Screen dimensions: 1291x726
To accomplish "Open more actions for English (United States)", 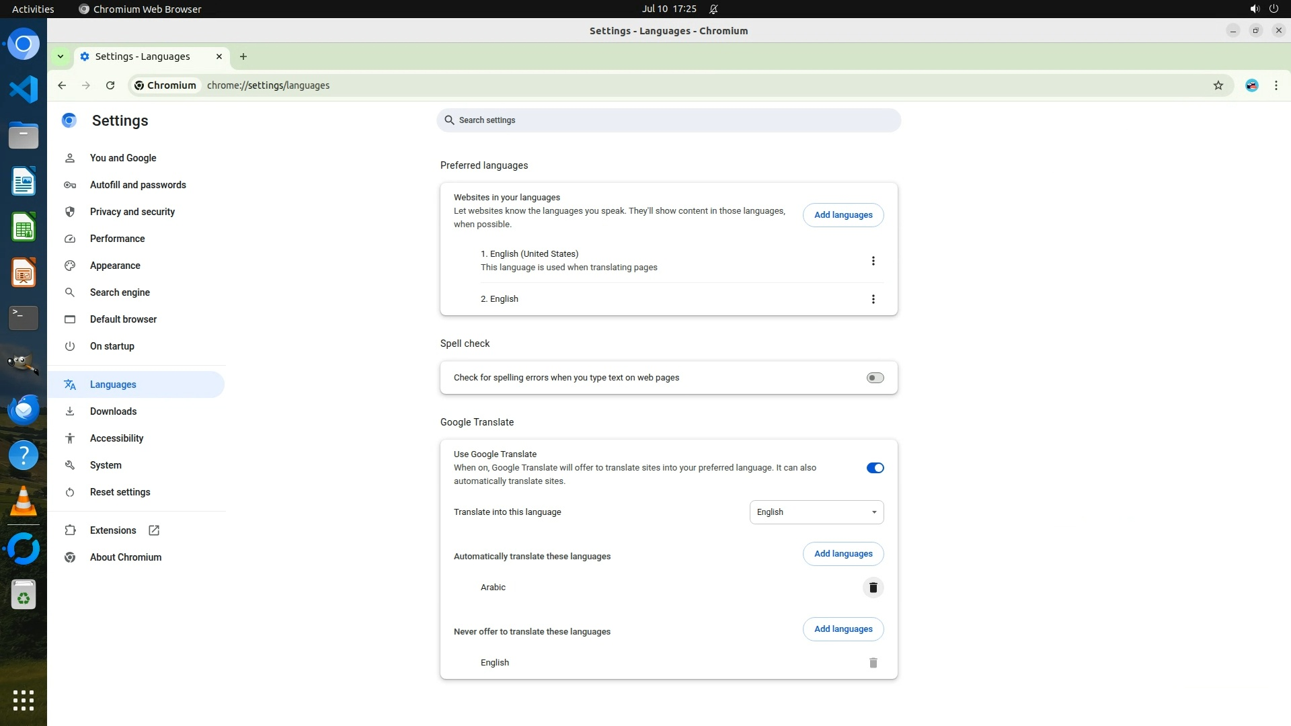I will (873, 261).
